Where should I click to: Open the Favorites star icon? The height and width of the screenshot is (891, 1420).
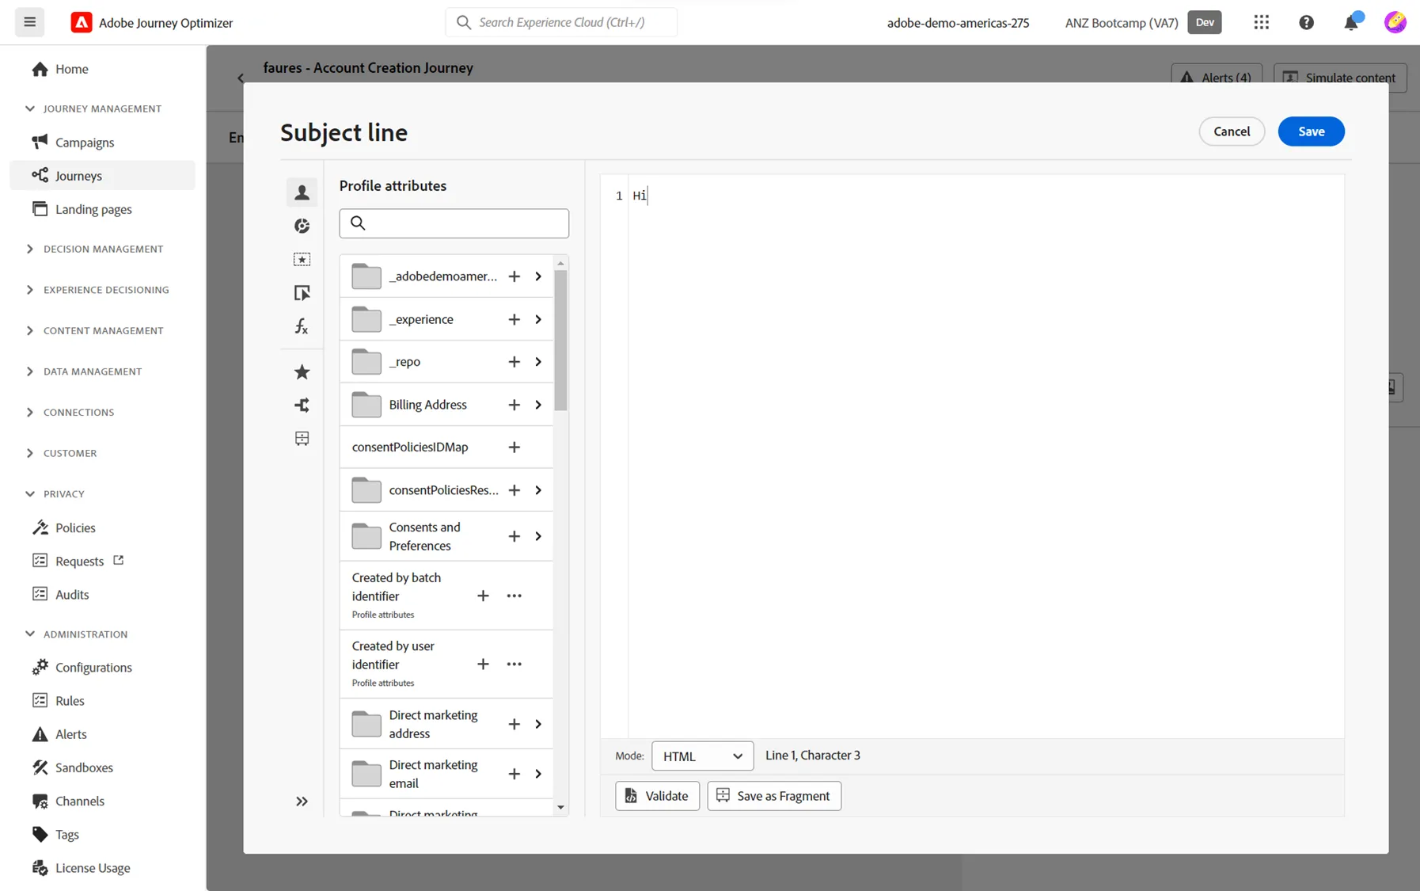point(302,372)
